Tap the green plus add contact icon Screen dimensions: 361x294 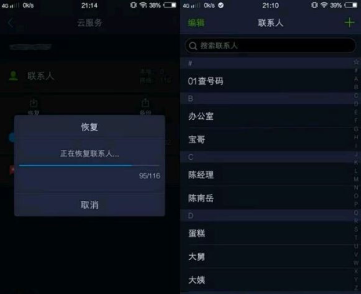click(349, 23)
